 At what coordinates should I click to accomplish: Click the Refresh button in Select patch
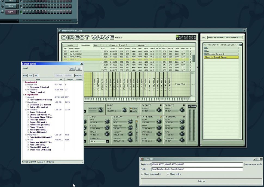pyautogui.click(x=78, y=75)
